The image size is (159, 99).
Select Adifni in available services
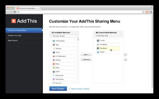point(64,72)
